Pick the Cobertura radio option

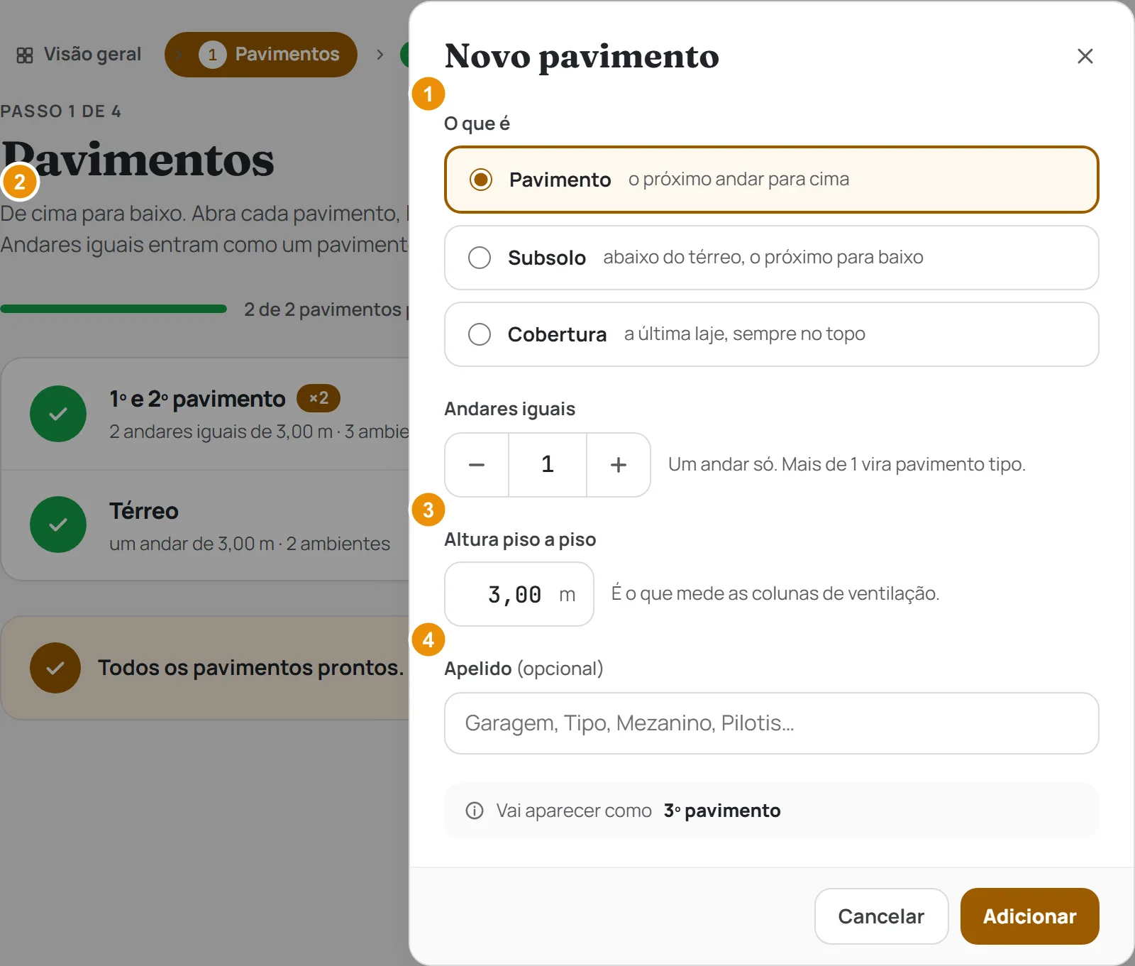tap(771, 334)
